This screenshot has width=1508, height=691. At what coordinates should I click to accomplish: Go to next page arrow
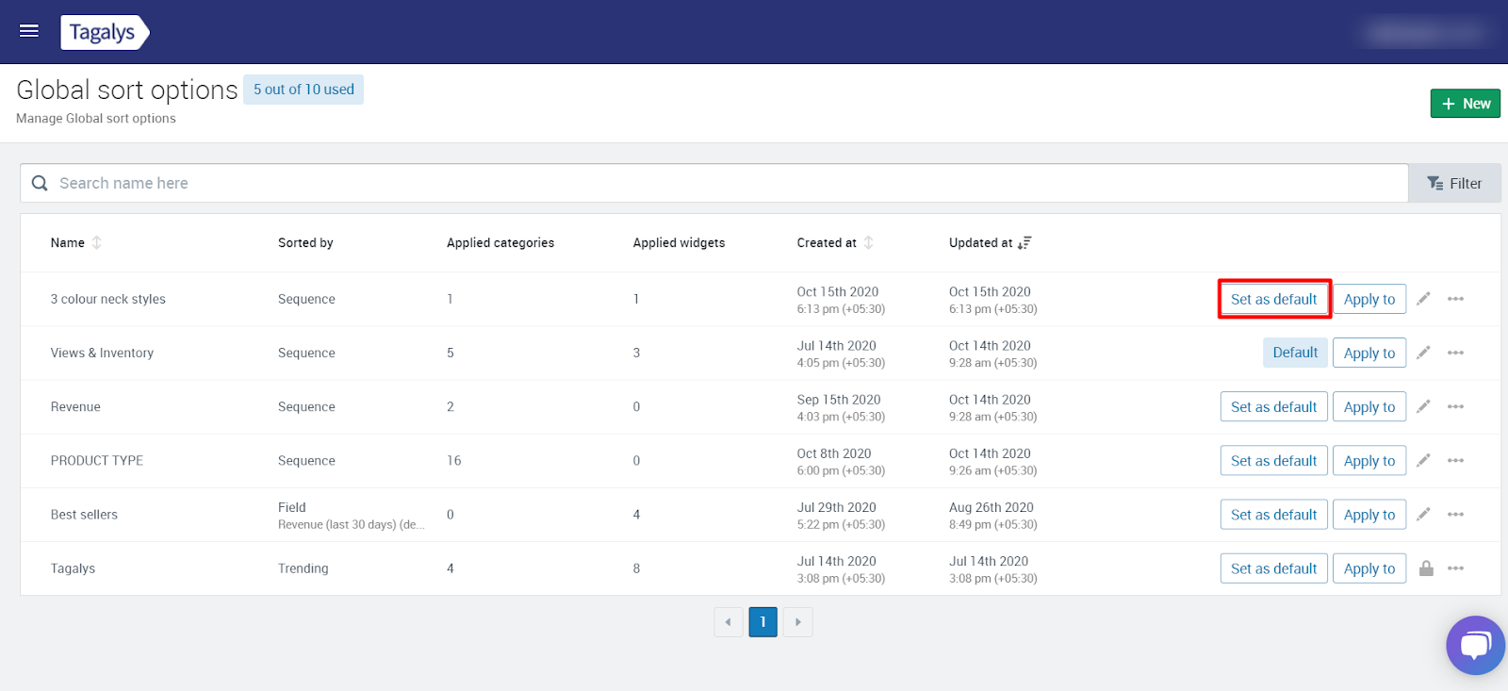(797, 622)
